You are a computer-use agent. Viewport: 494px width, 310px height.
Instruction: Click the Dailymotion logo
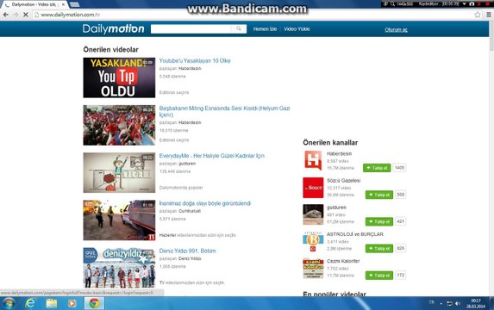pos(114,28)
